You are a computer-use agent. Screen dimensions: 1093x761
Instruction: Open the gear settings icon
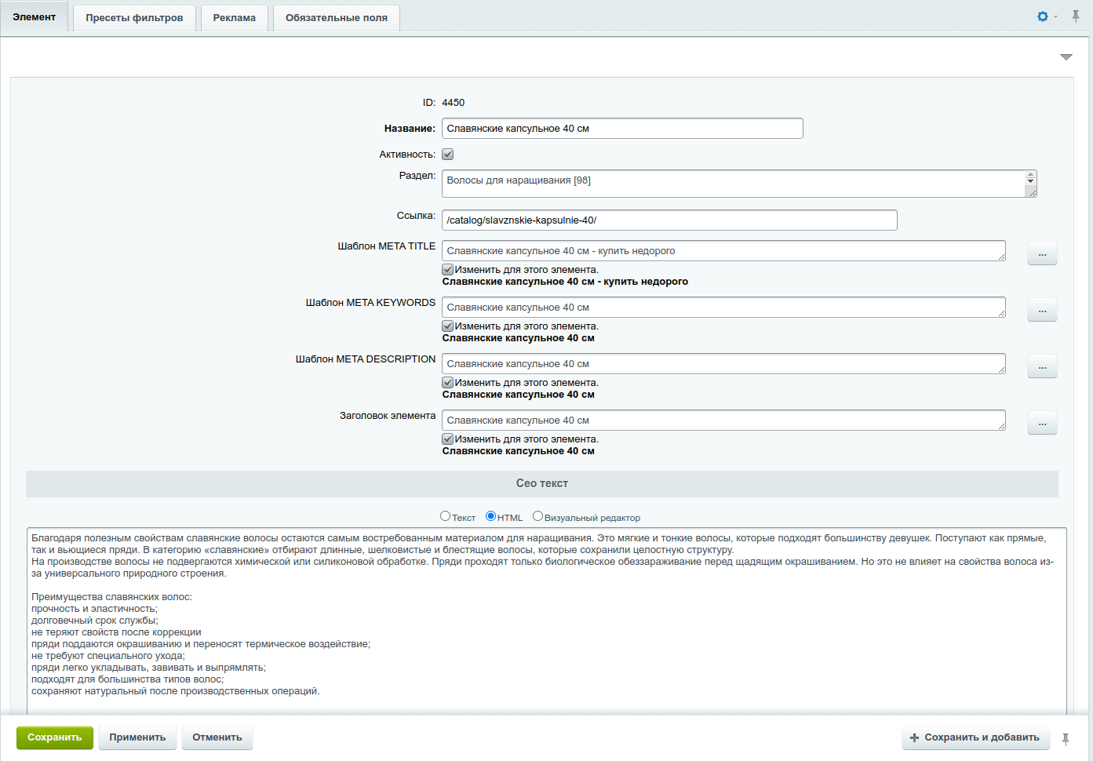tap(1043, 16)
